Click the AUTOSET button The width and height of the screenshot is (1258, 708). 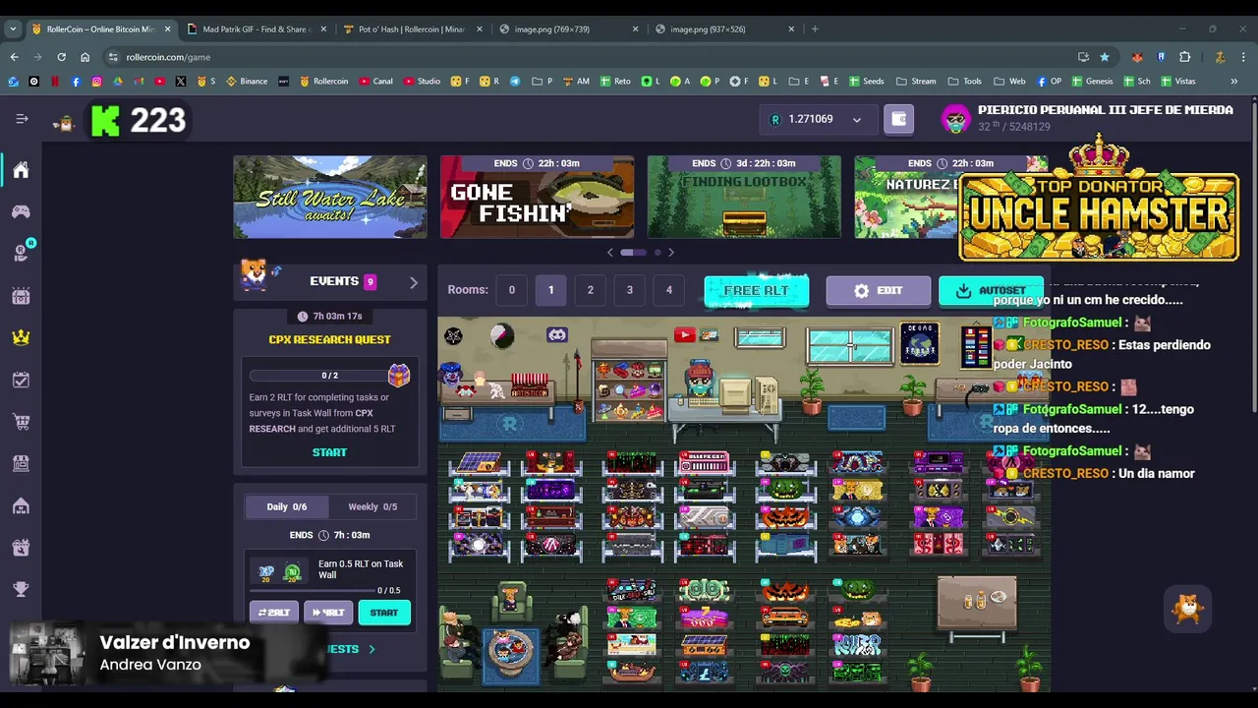tap(991, 291)
